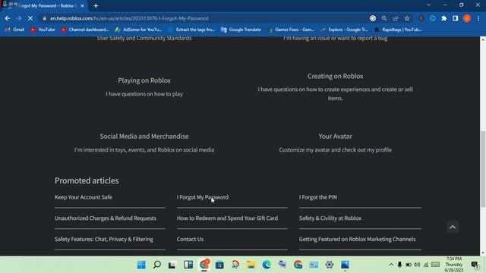Open the zoom magnifier in the address bar
Viewport: 486px width, 273px height.
click(384, 18)
